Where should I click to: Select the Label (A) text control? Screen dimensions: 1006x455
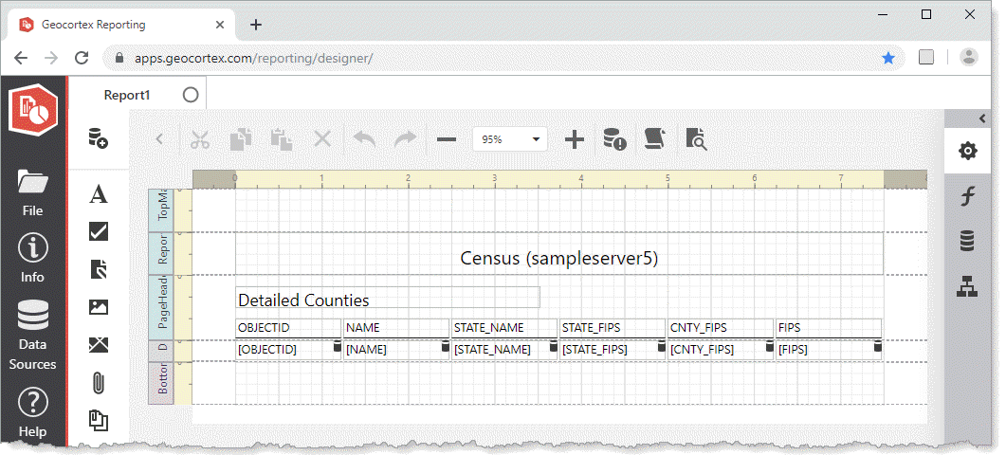coord(99,193)
